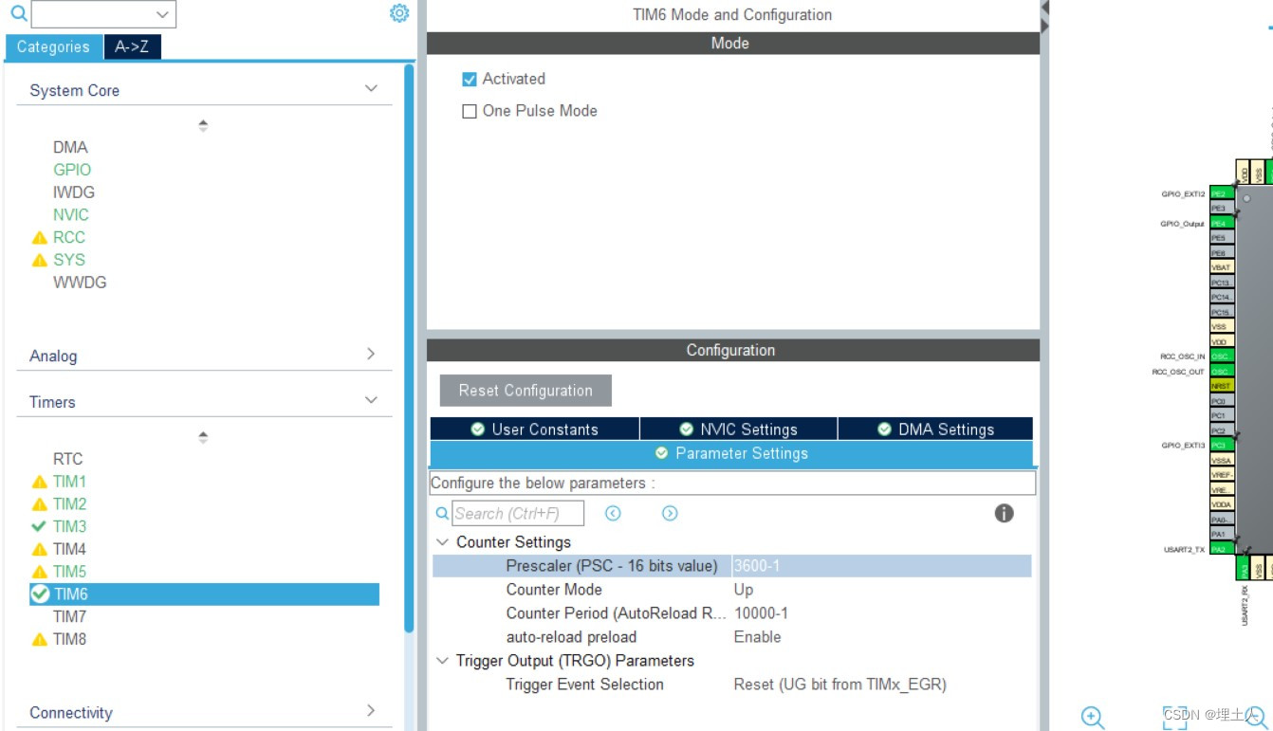Collapse Trigger Output (TRGO) Parameters group

pyautogui.click(x=442, y=661)
